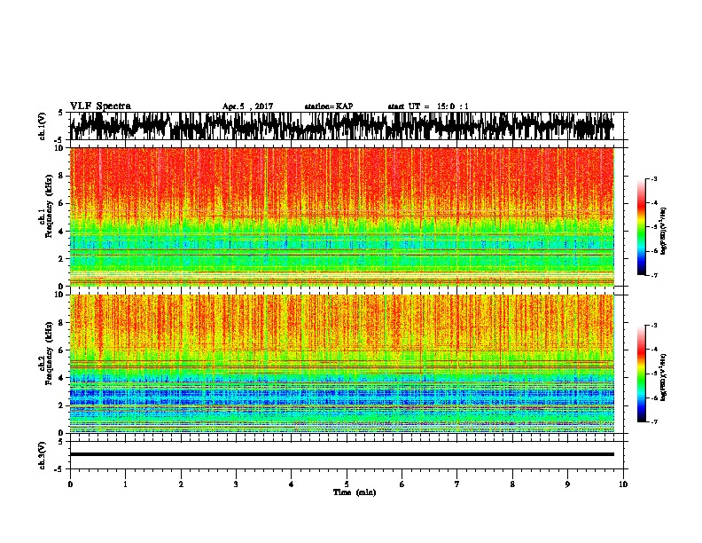Select the date label "Apr. 5, 2017"
The height and width of the screenshot is (543, 702).
pos(247,106)
